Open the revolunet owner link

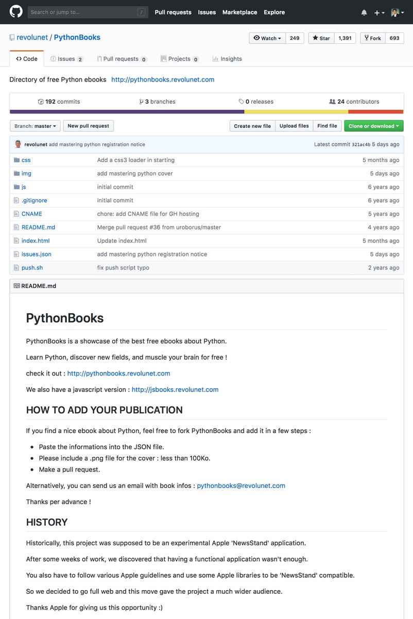click(32, 38)
